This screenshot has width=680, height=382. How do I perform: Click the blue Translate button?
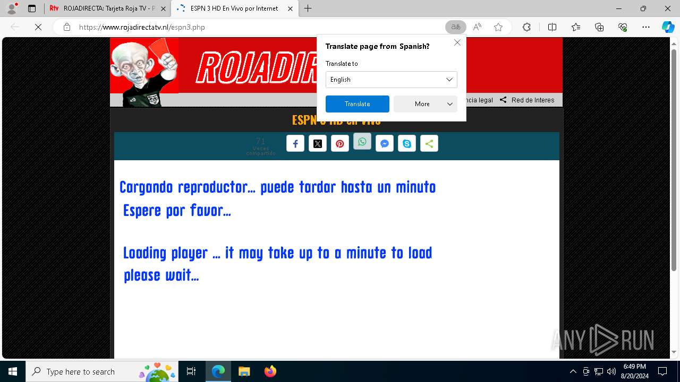coord(358,104)
